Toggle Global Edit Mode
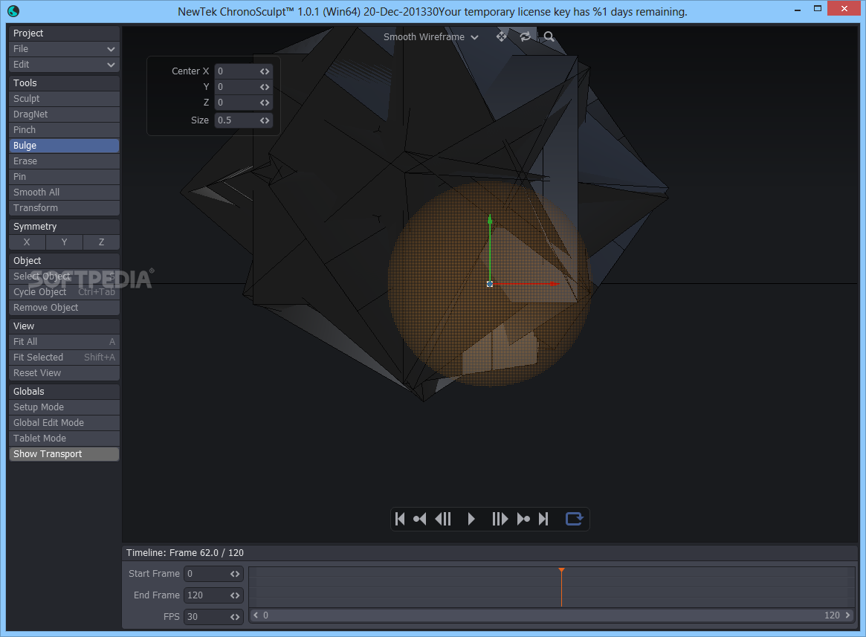The image size is (866, 637). [x=64, y=423]
